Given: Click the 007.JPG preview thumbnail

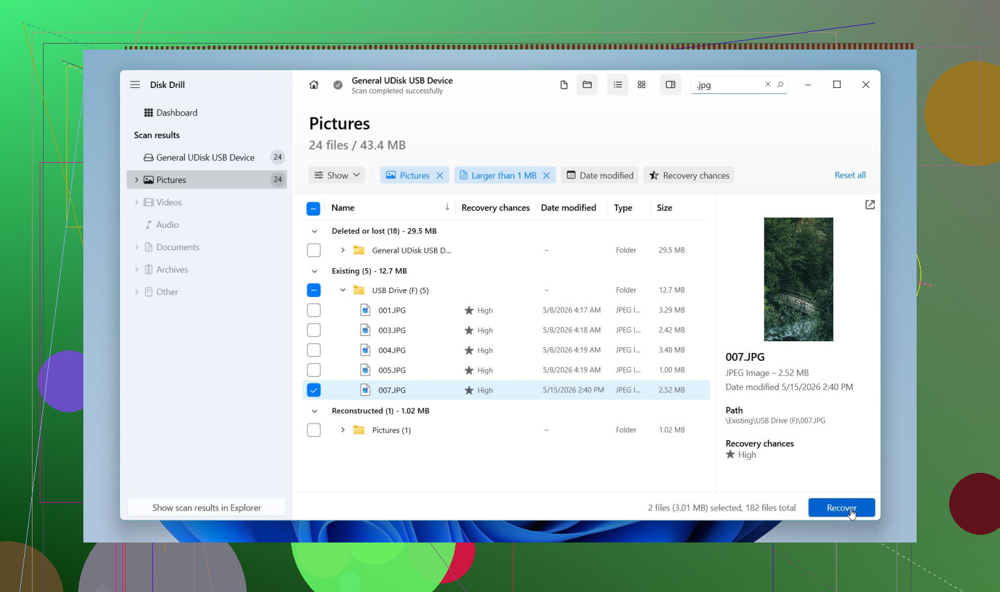Looking at the screenshot, I should click(x=798, y=279).
